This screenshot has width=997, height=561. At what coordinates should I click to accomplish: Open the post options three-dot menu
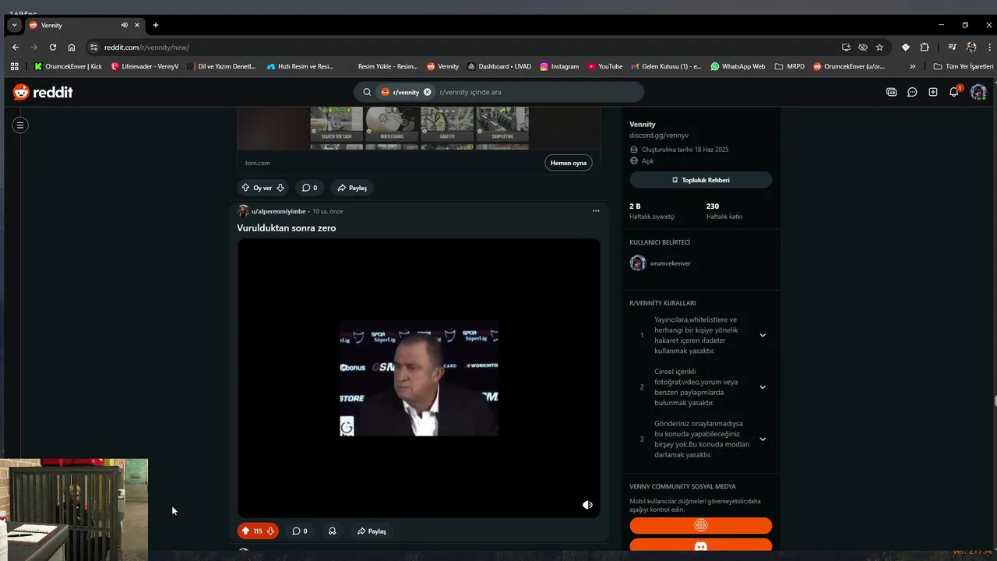[x=596, y=211]
